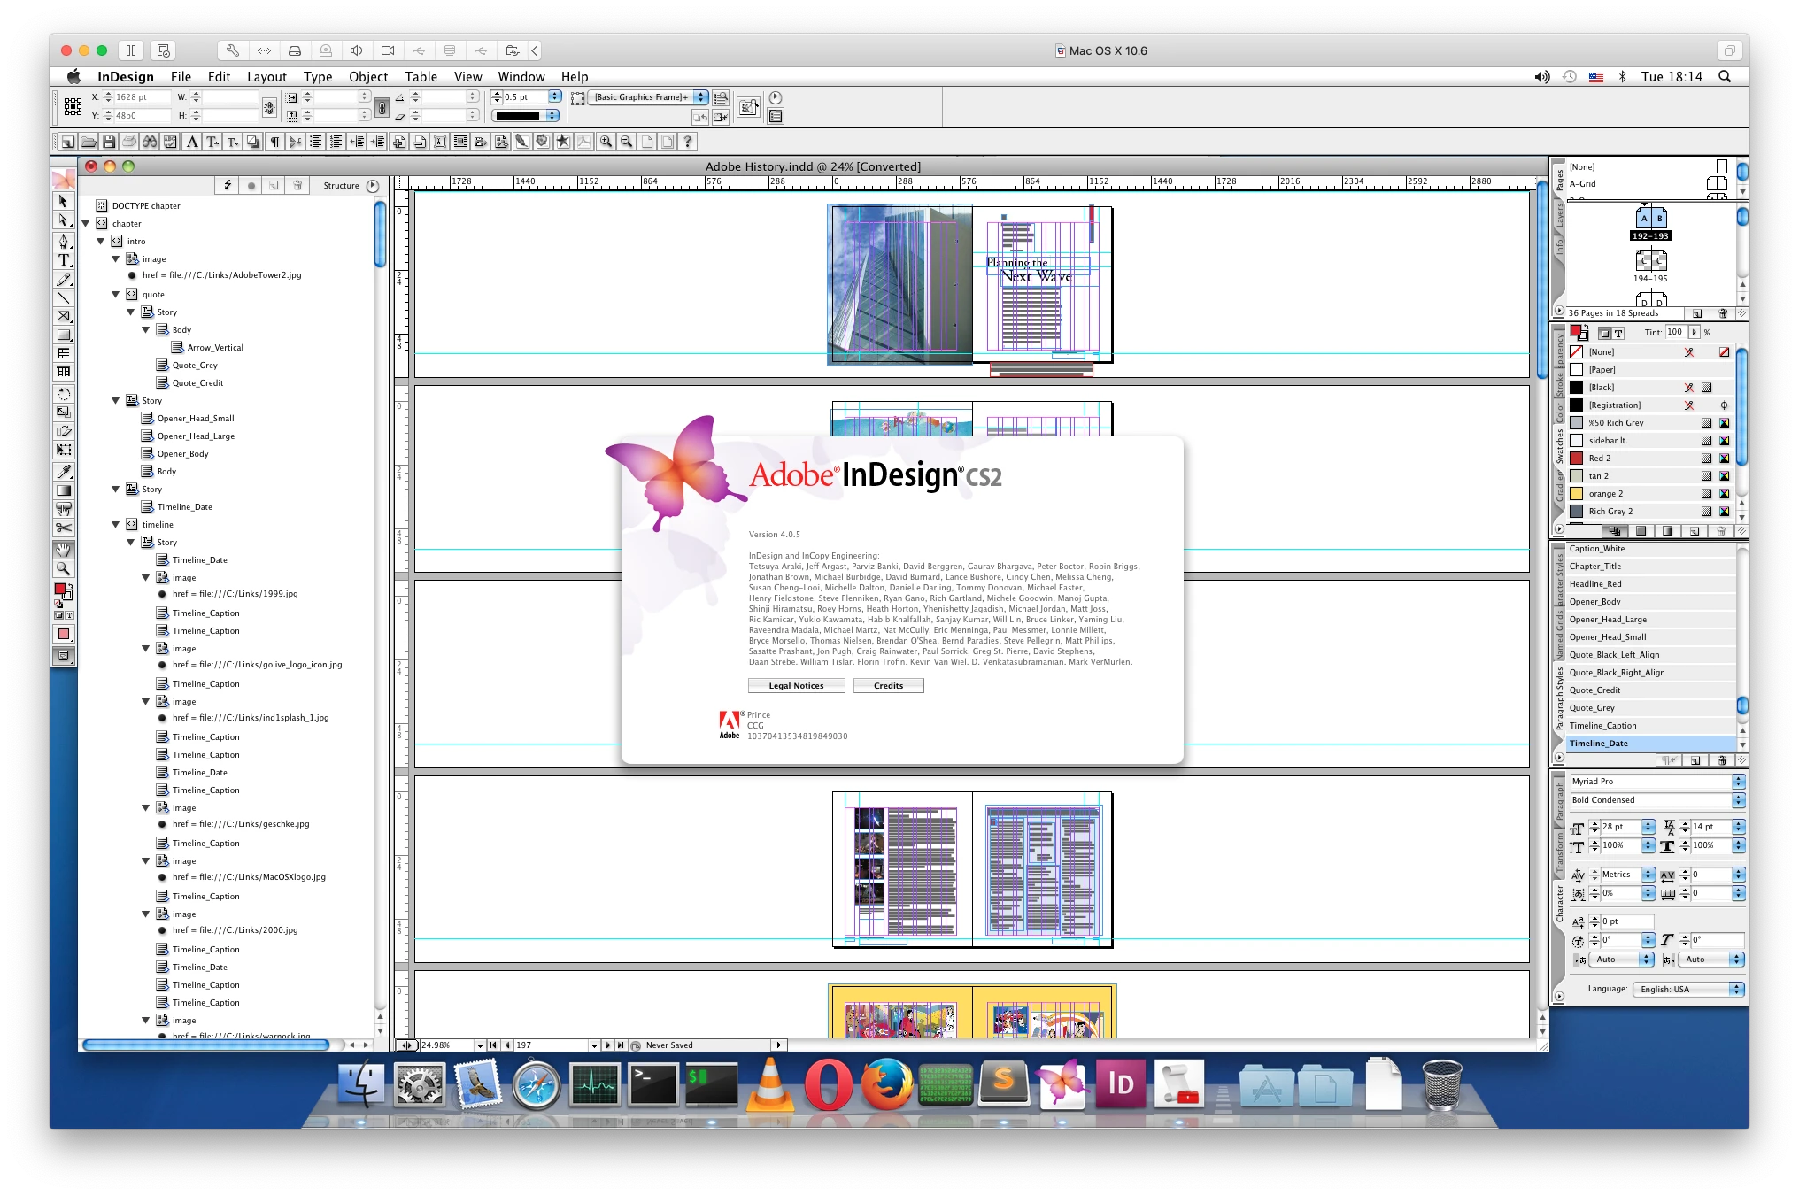Open the Layout menu
This screenshot has height=1195, width=1799.
266,77
